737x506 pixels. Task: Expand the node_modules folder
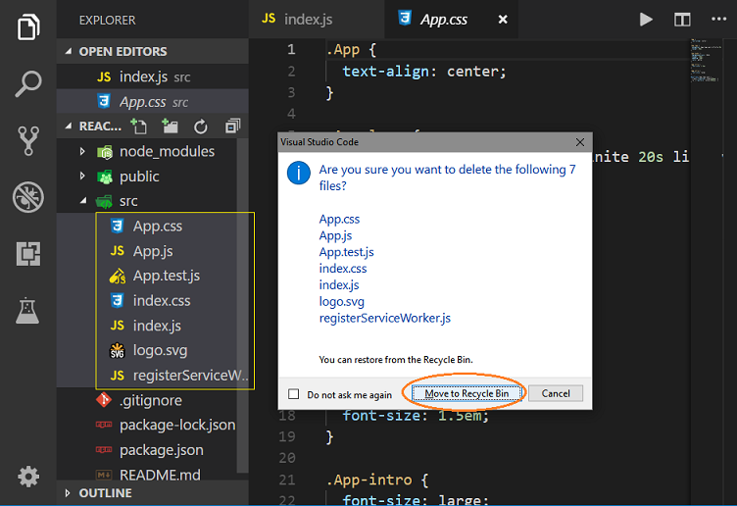[82, 151]
